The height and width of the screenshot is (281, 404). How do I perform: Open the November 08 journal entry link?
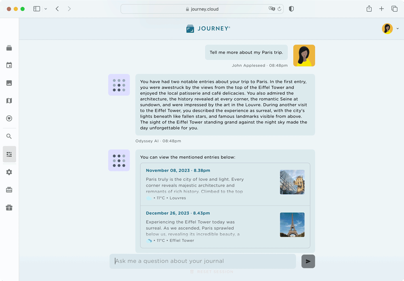178,170
